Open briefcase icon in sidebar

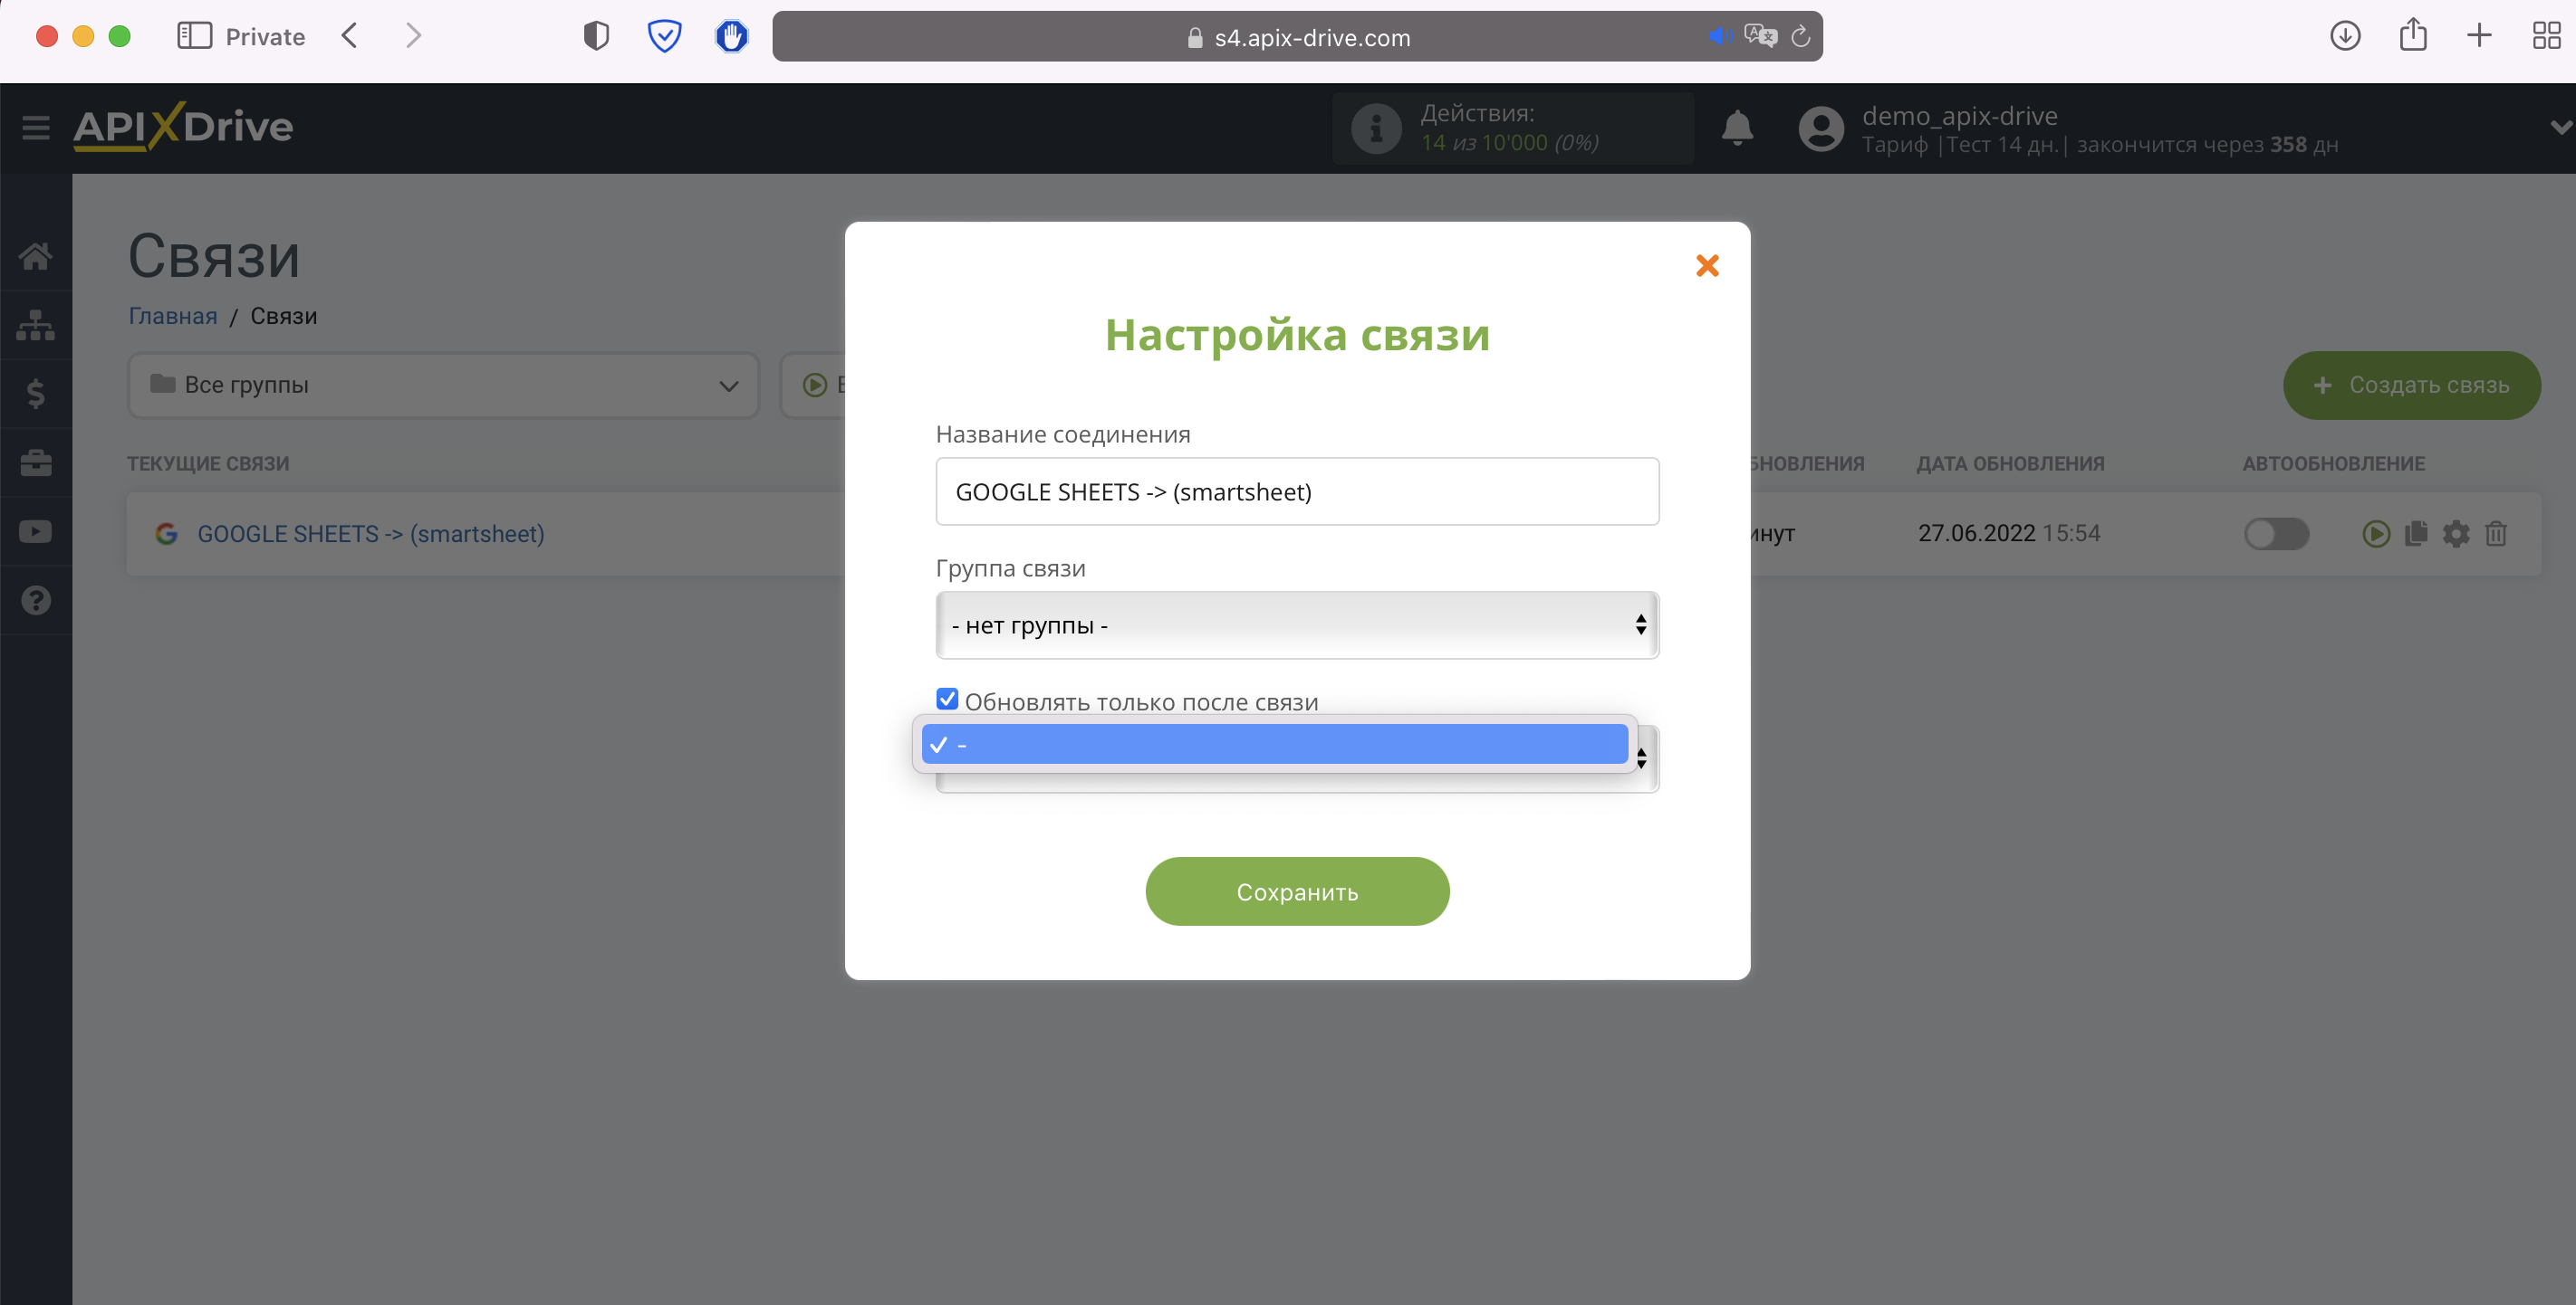36,462
